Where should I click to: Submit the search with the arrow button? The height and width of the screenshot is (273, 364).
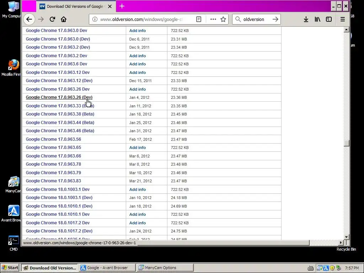pos(275,19)
